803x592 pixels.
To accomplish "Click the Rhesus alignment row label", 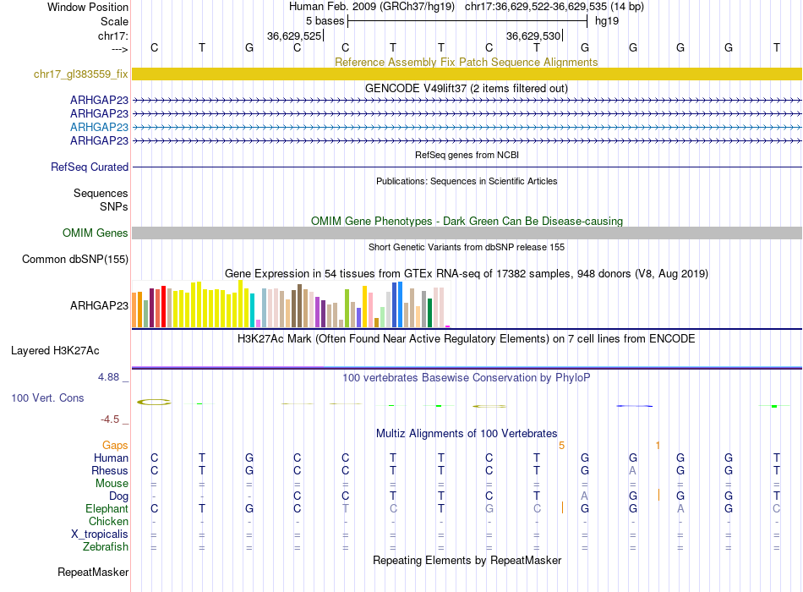I will pyautogui.click(x=110, y=470).
